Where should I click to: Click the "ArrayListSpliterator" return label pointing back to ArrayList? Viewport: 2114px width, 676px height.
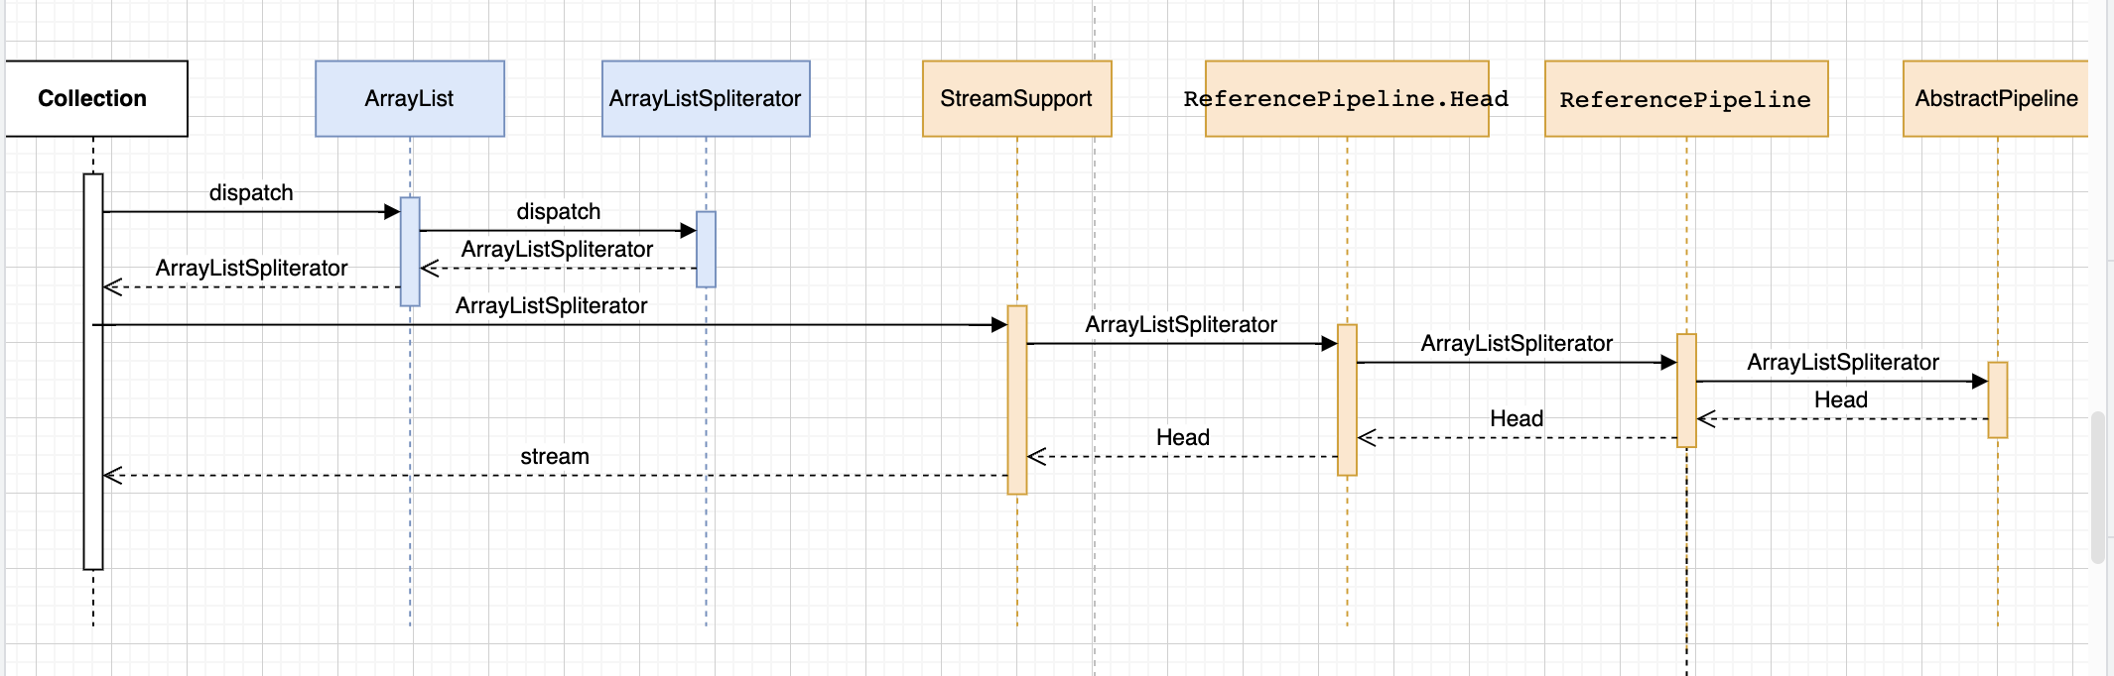[x=558, y=249]
